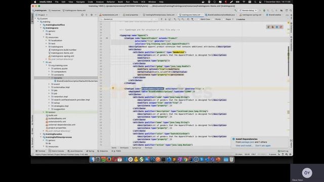Open the Terminal tool window

pos(40,151)
